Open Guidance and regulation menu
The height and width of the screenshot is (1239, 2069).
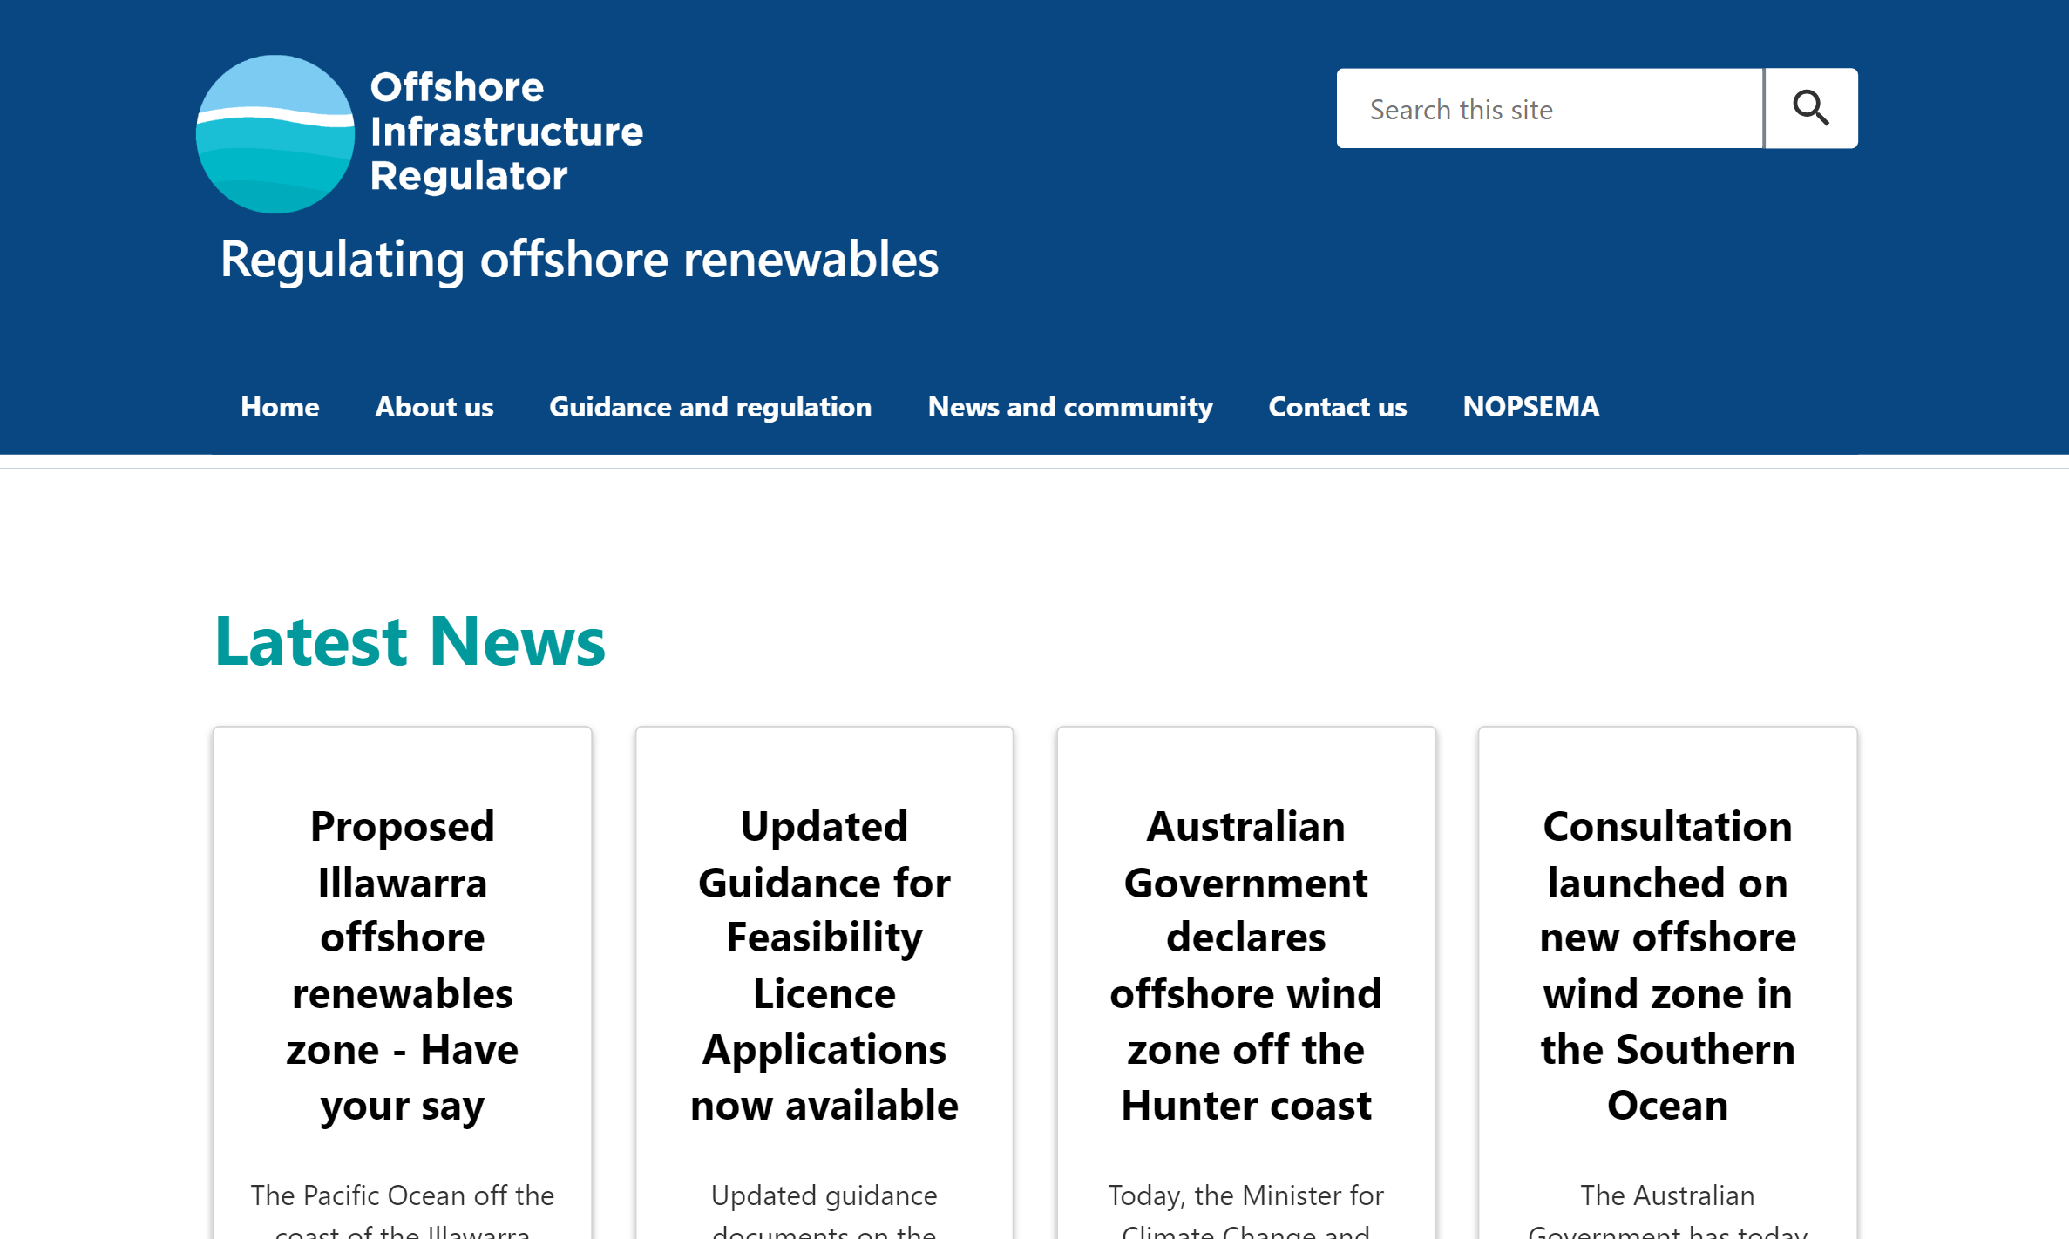[709, 407]
